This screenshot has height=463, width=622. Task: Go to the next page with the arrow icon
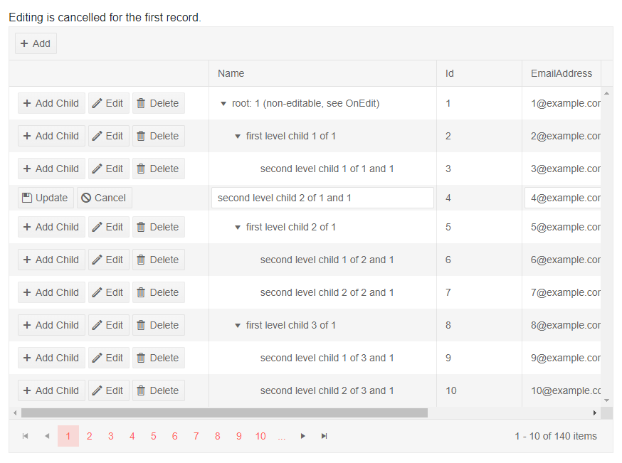303,436
